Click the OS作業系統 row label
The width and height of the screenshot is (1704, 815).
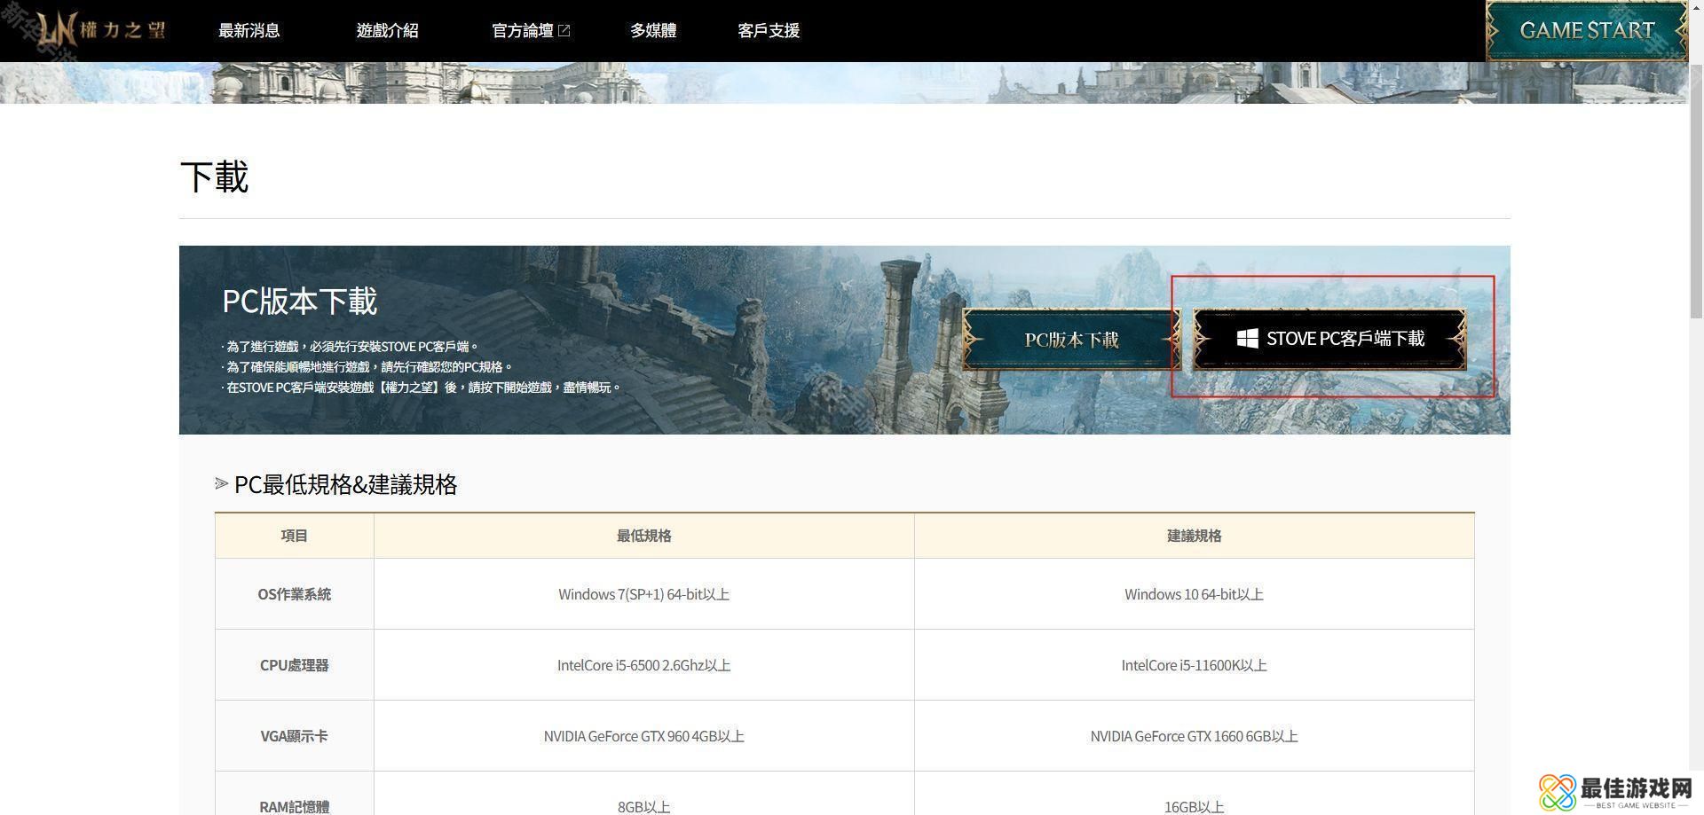[294, 594]
